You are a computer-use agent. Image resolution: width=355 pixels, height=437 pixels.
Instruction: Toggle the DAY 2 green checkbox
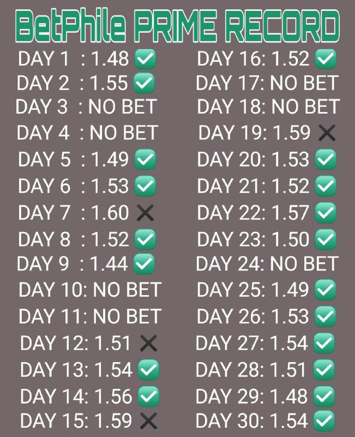[x=143, y=84]
